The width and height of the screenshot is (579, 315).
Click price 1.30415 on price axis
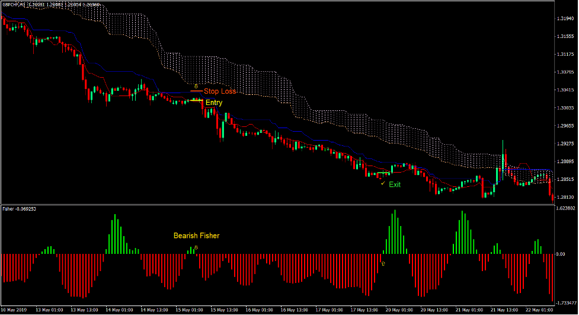565,90
